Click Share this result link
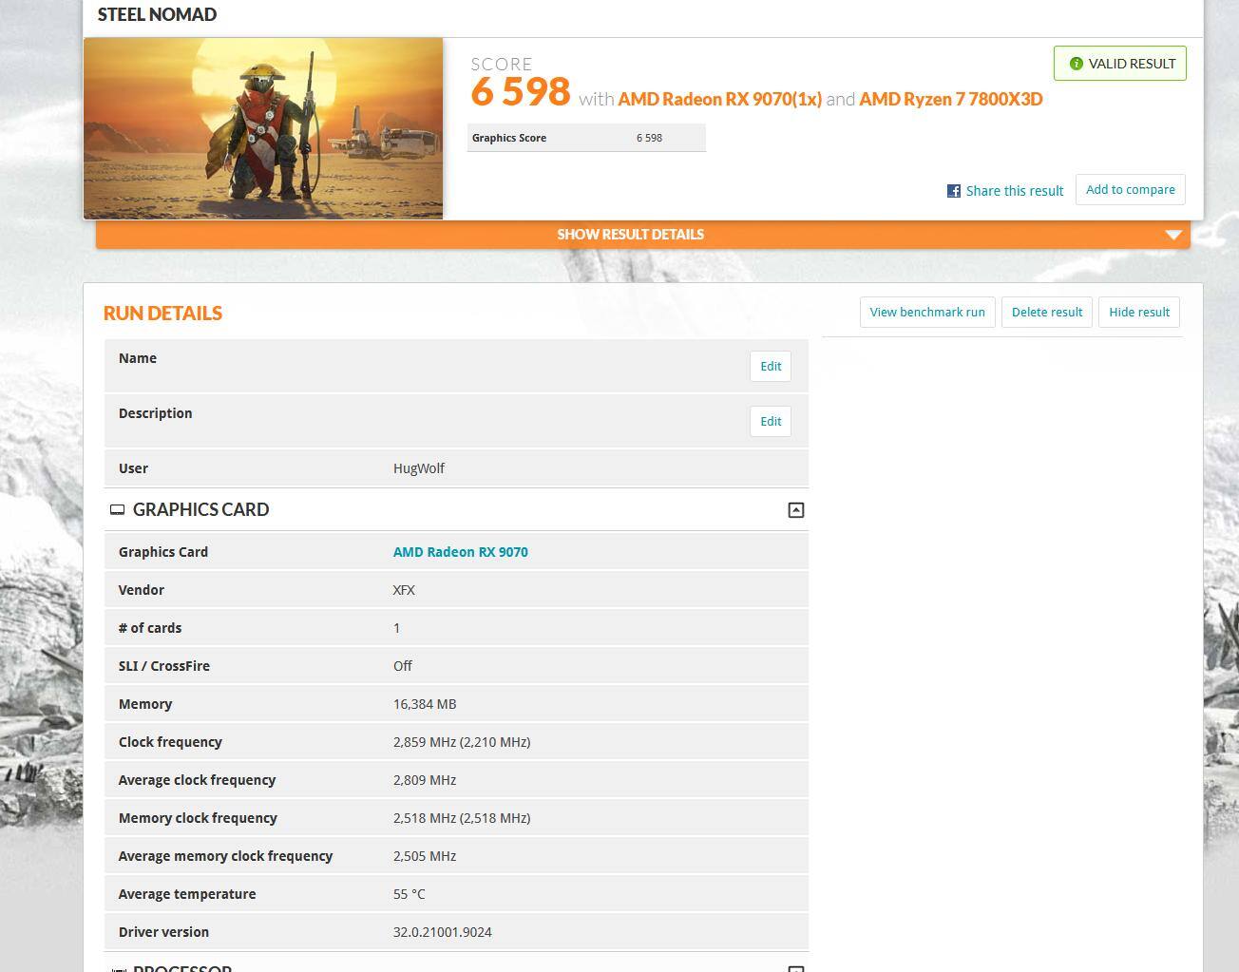Screen dimensions: 1239x972 tap(1014, 191)
